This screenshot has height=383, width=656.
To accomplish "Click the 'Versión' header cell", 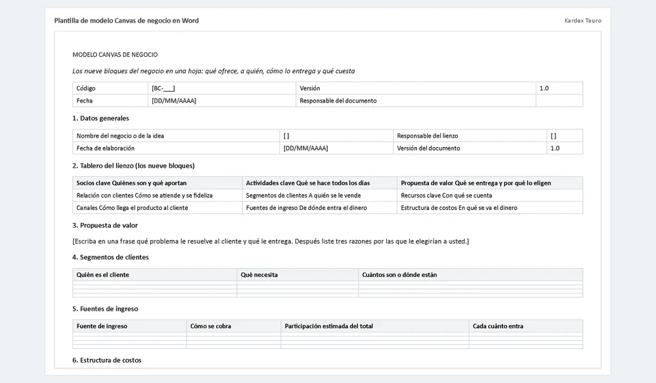I will (416, 88).
